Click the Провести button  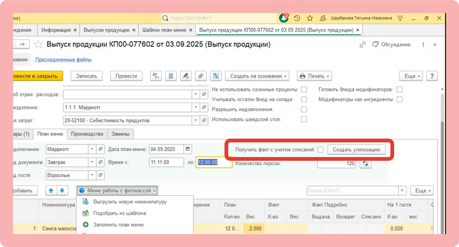pyautogui.click(x=126, y=76)
